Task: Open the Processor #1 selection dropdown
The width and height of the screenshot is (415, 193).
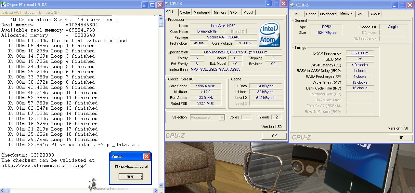Action: pyautogui.click(x=207, y=117)
